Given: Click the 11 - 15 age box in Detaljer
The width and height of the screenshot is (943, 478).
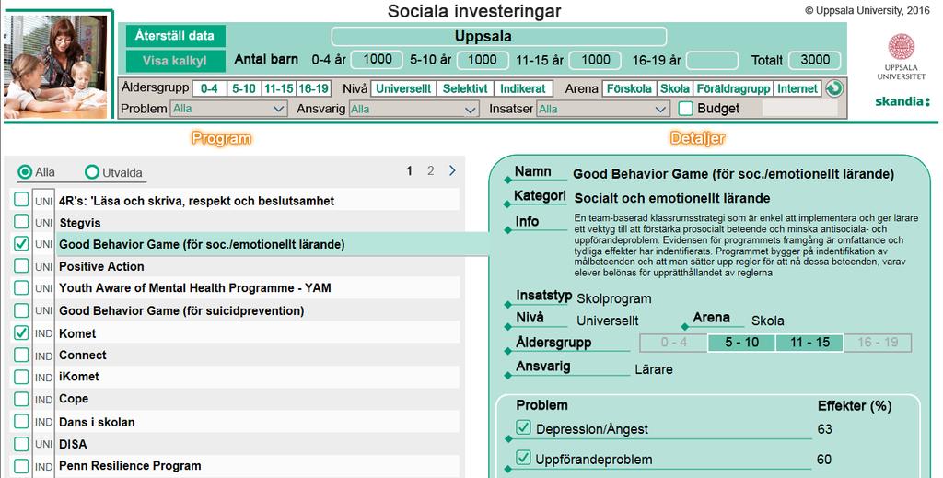Looking at the screenshot, I should (809, 343).
